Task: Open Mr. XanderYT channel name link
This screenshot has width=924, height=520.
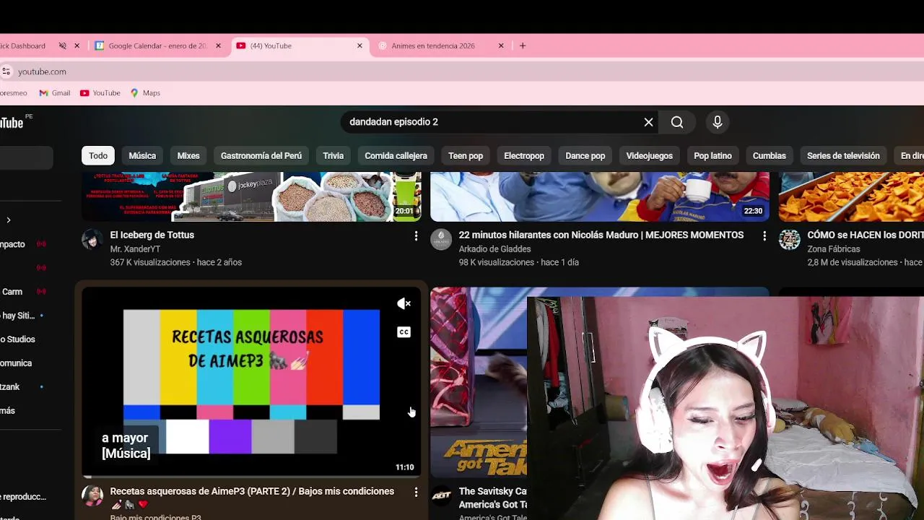Action: coord(135,249)
